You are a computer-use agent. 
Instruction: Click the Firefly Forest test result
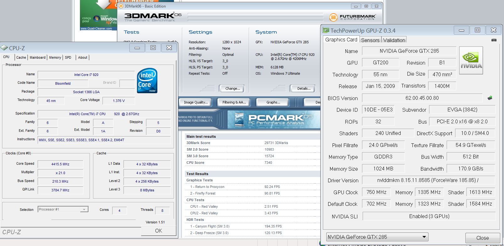tap(252, 193)
